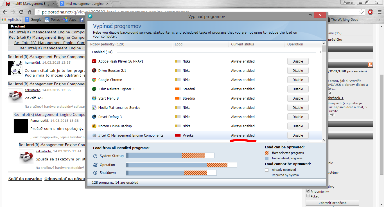Switch to the intel management engine Google tab

click(x=84, y=4)
